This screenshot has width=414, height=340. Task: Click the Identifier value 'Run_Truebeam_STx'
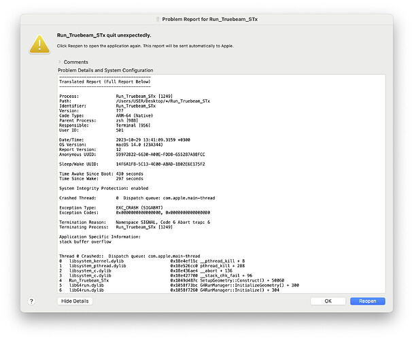(x=136, y=106)
